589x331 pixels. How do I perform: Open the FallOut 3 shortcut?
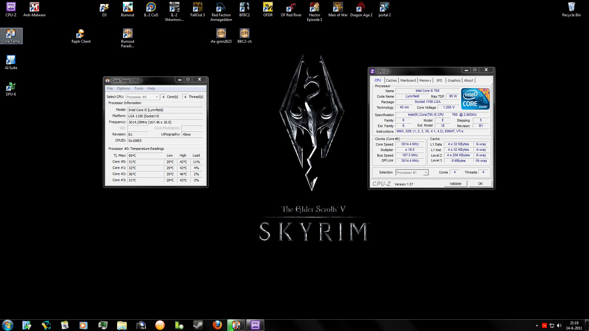tap(198, 10)
